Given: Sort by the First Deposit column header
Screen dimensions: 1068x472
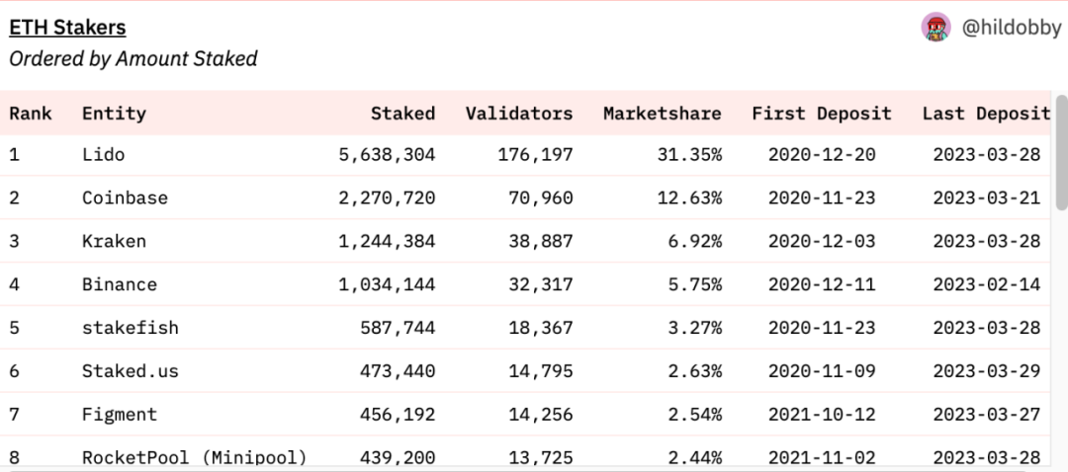Looking at the screenshot, I should coord(821,114).
